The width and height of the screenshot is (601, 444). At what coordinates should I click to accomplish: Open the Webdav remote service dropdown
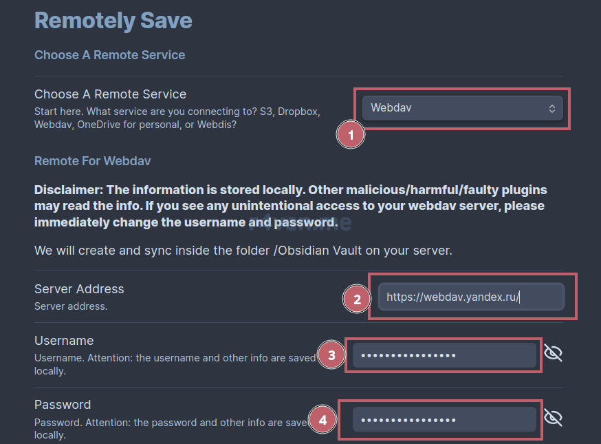(x=463, y=108)
